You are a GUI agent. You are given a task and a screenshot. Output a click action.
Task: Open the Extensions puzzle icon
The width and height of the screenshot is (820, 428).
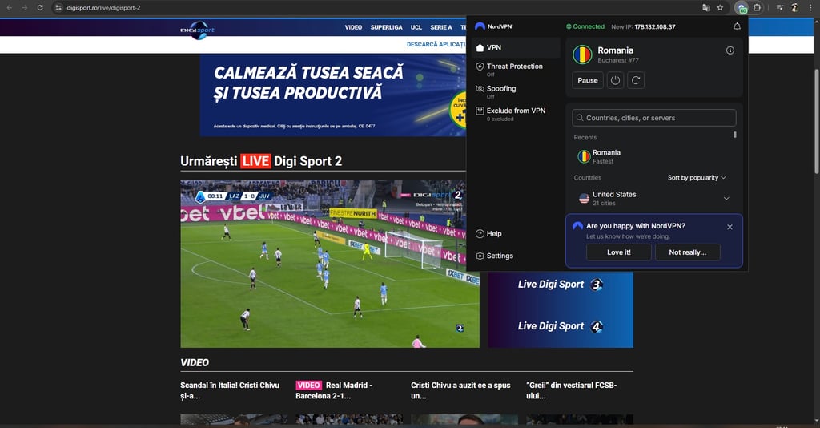point(757,8)
